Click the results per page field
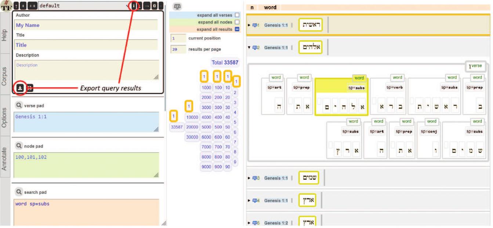 click(x=178, y=49)
